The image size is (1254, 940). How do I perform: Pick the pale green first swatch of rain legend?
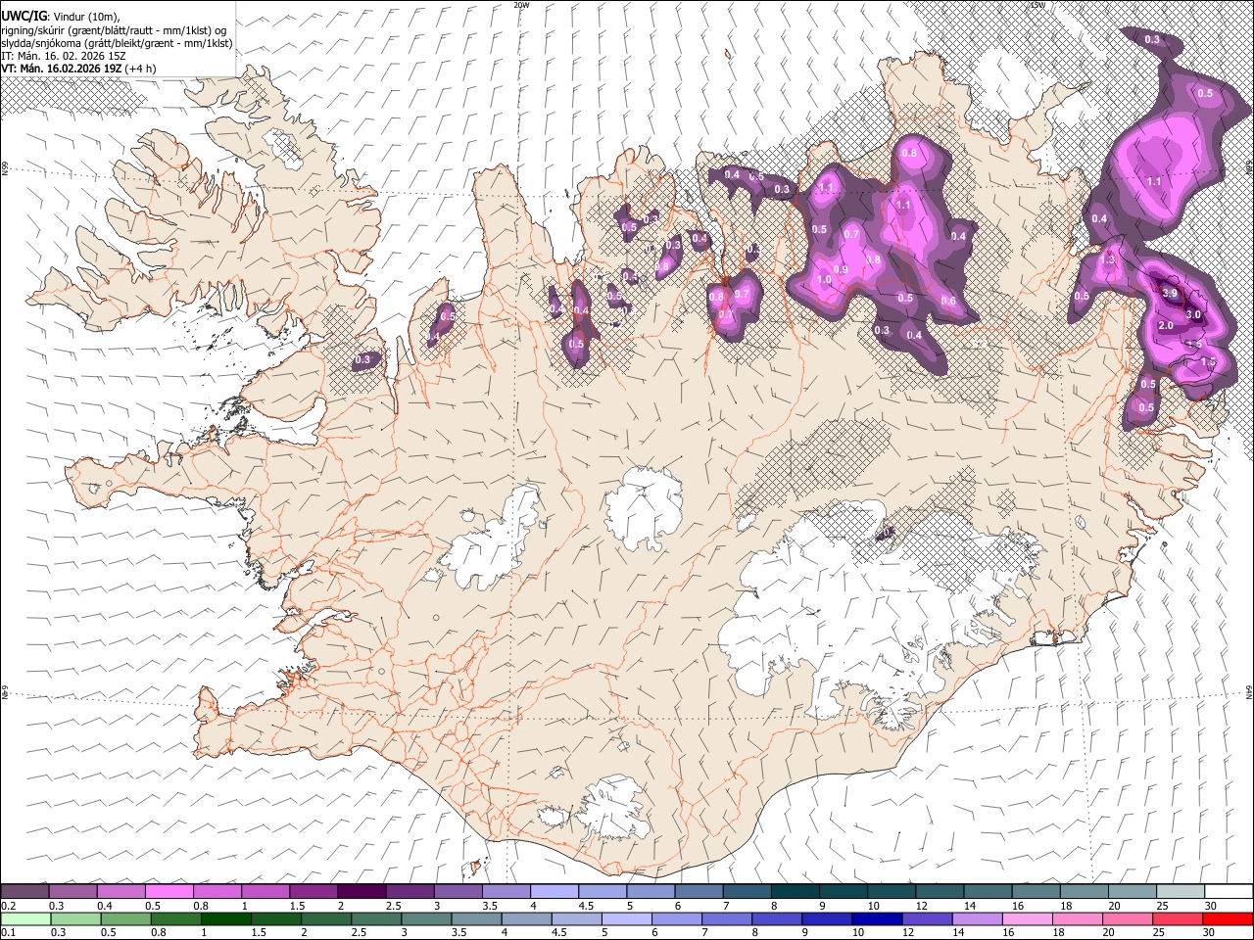[24, 918]
